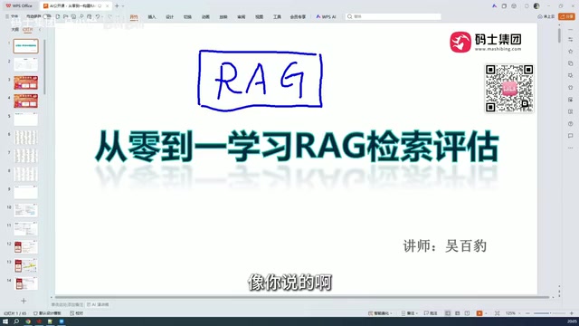Select slide 1 thumbnail

[26, 46]
